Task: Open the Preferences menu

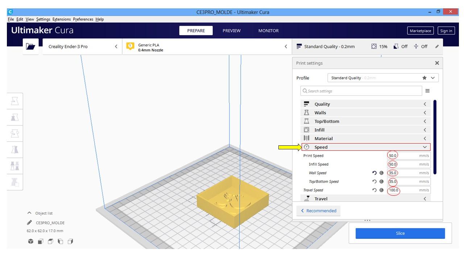Action: pyautogui.click(x=83, y=19)
